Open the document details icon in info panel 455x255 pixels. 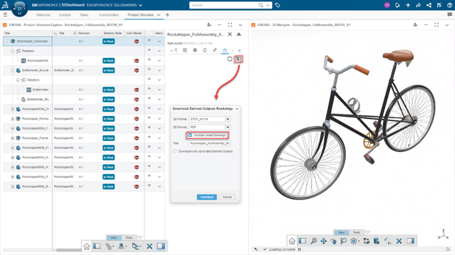tap(205, 50)
